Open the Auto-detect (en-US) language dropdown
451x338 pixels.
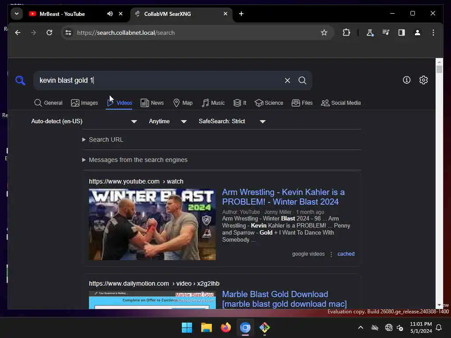coord(84,121)
